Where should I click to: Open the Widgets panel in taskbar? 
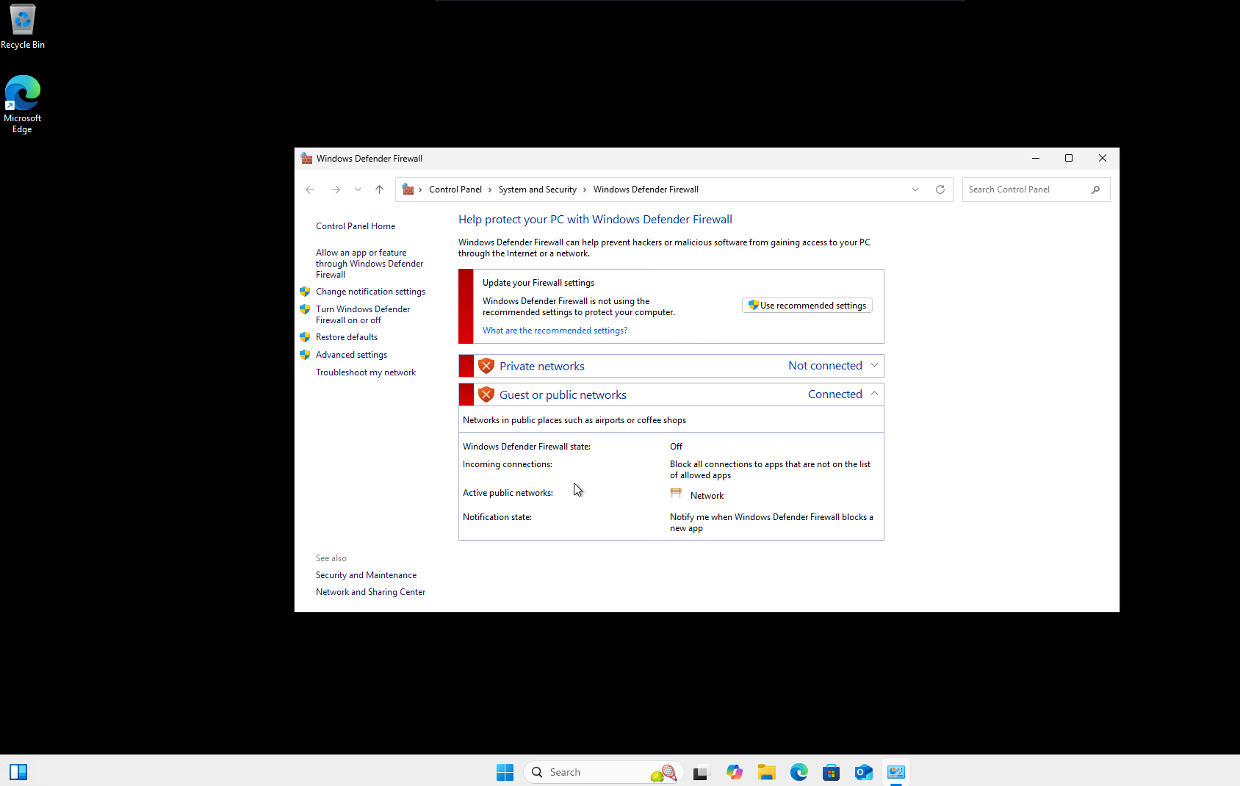[x=18, y=772]
